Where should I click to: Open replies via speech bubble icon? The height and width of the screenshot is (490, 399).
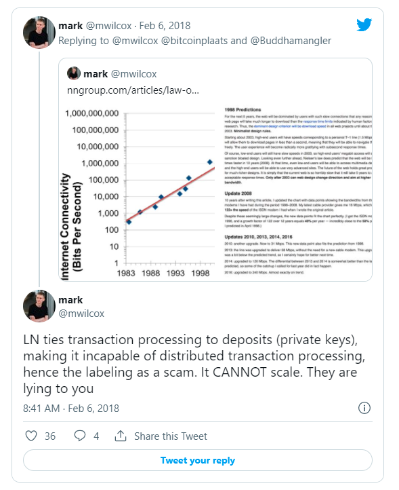click(79, 436)
